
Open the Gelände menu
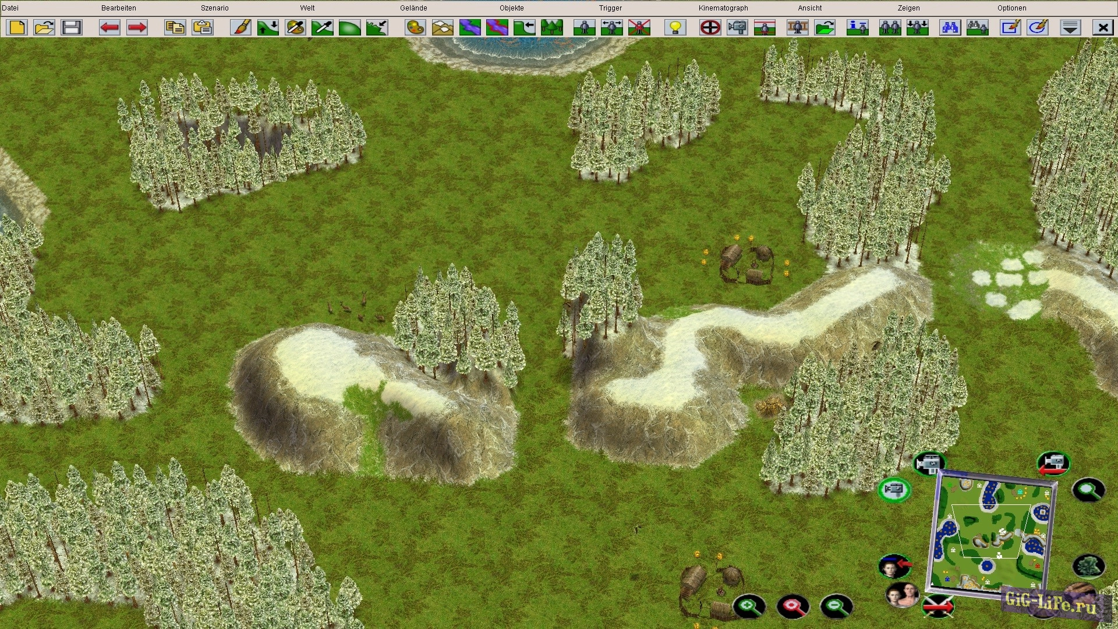click(413, 8)
